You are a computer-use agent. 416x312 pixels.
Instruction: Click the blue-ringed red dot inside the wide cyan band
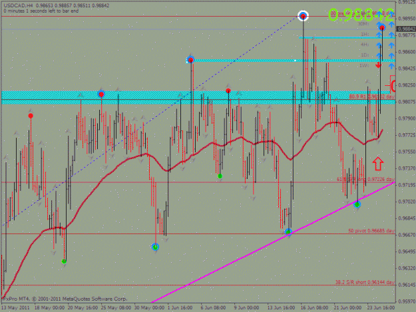101,94
